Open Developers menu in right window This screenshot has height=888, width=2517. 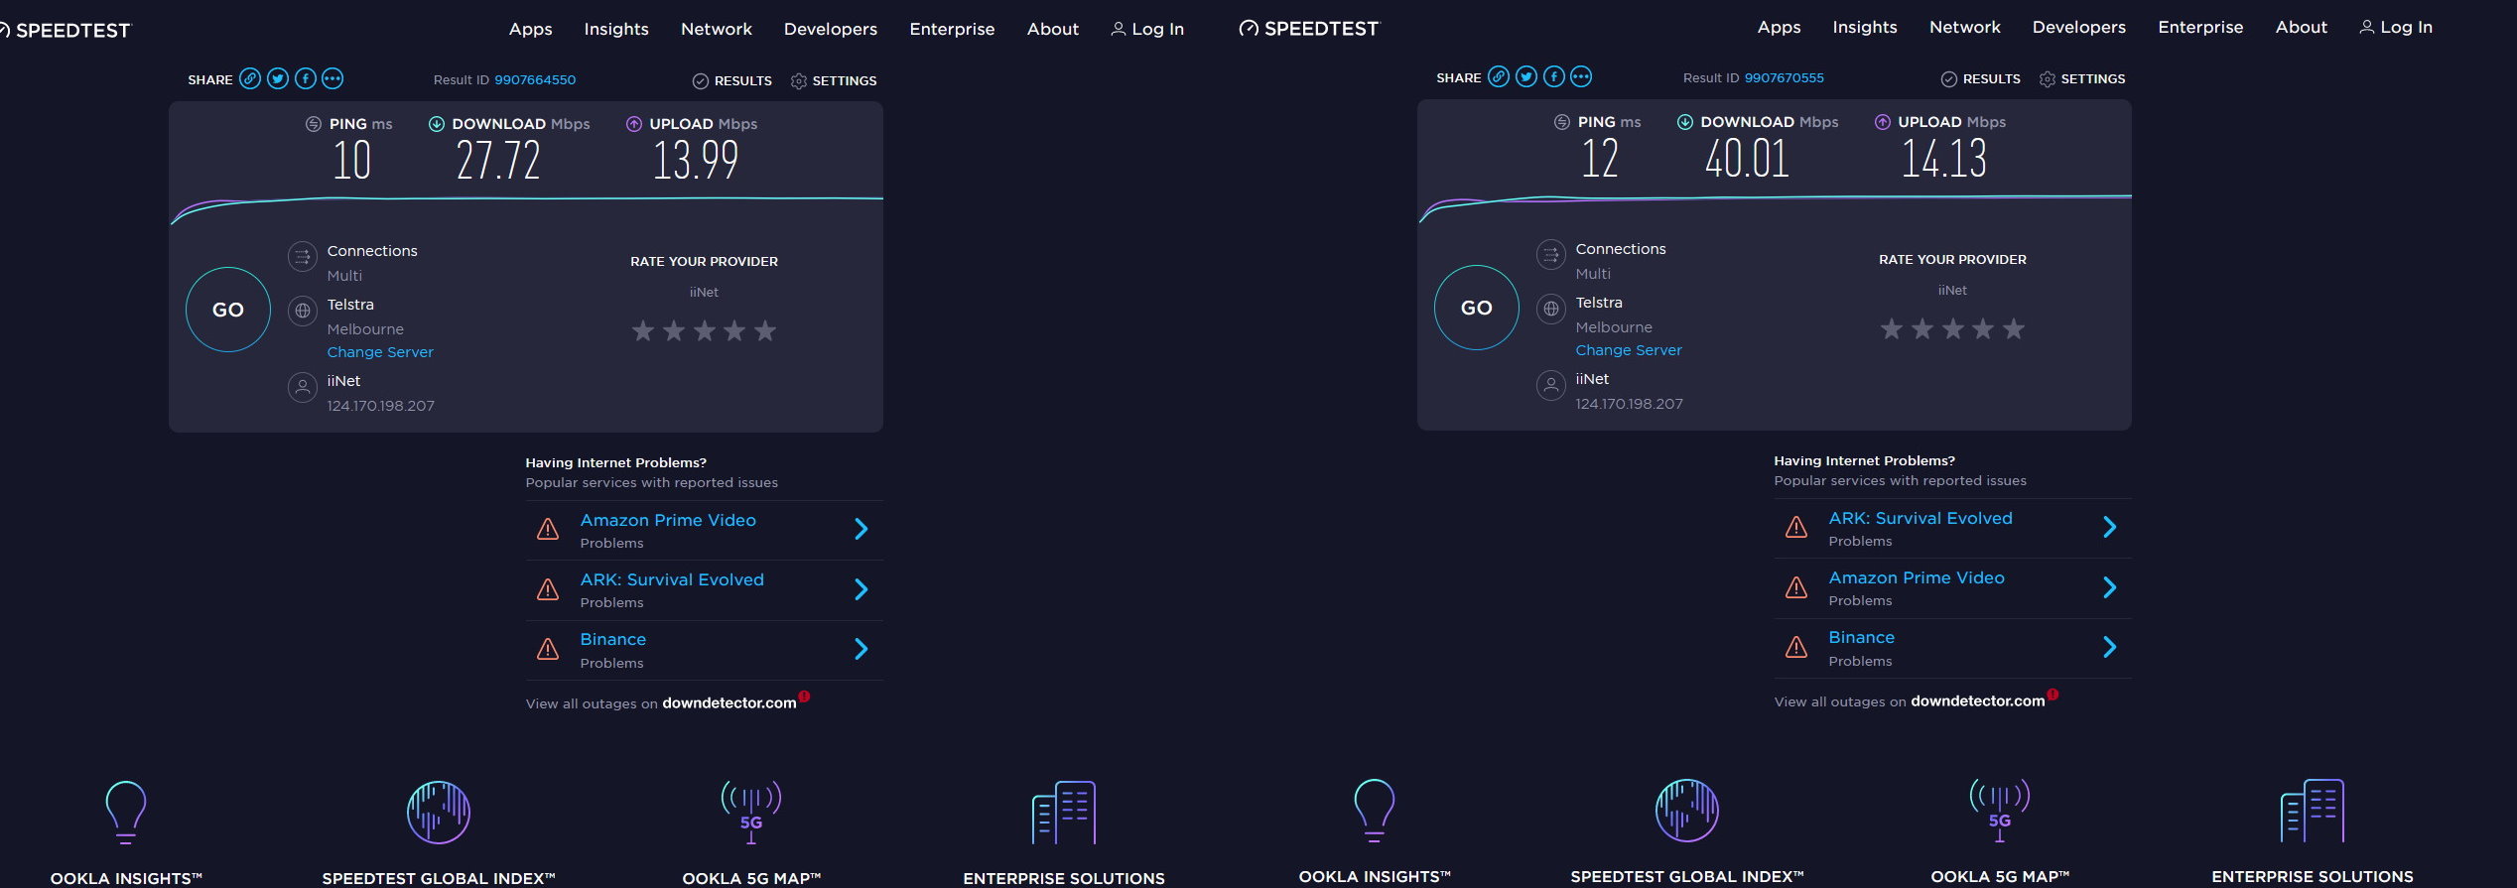[x=2079, y=28]
